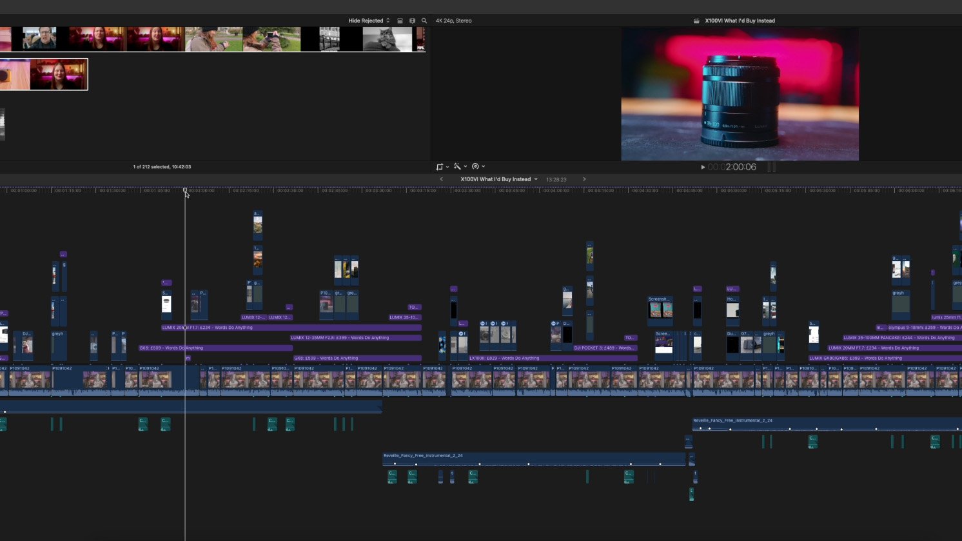The image size is (962, 541).
Task: Click the audio meters next to timecode
Action: pos(771,167)
